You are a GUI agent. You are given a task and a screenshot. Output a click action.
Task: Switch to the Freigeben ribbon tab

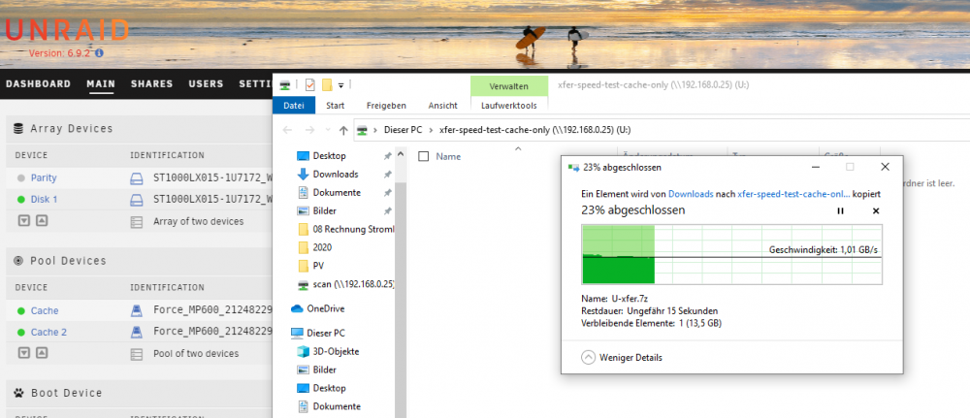point(386,106)
